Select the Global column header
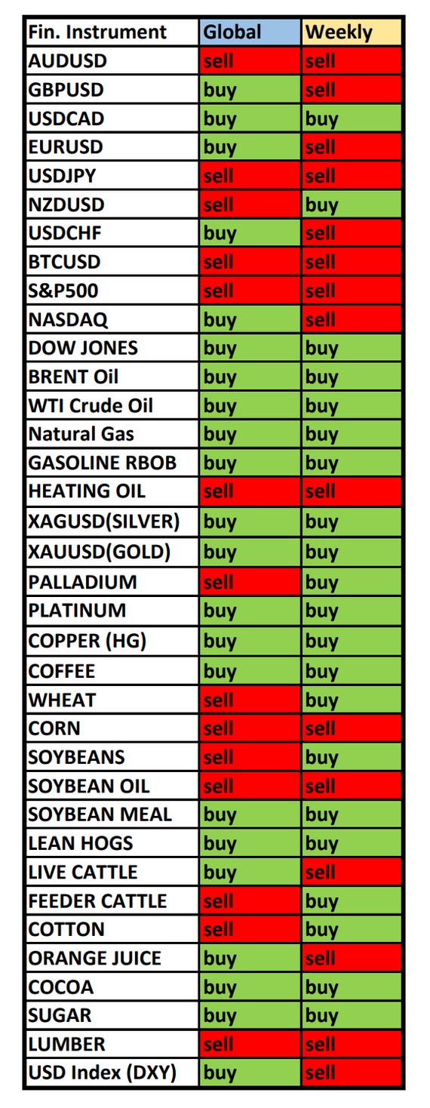430x1108 pixels. pyautogui.click(x=250, y=32)
